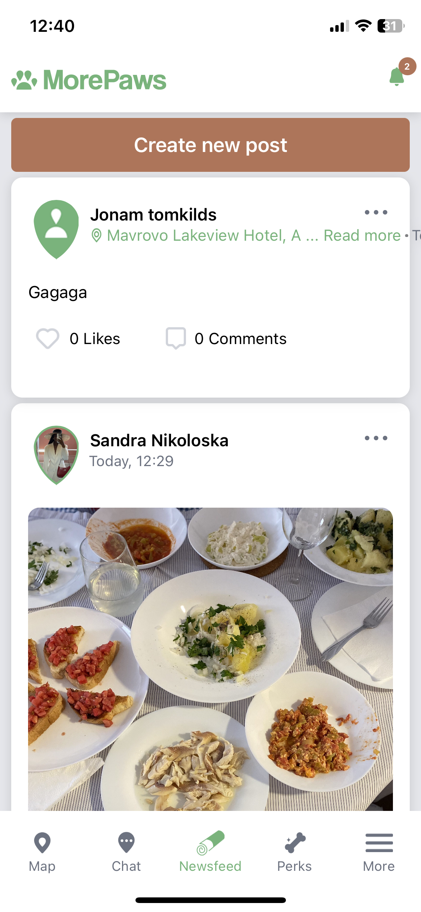Like Jonam tomkilds' post with heart icon

pos(48,338)
